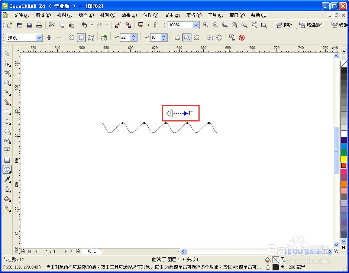Toggle Random distortion option

coord(177,38)
